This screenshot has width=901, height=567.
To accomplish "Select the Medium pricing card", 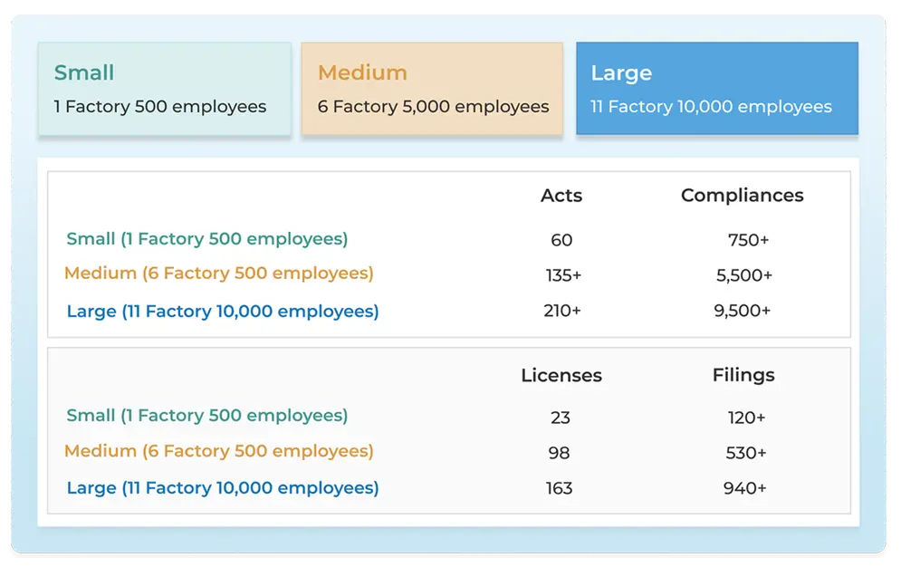I will tap(432, 88).
